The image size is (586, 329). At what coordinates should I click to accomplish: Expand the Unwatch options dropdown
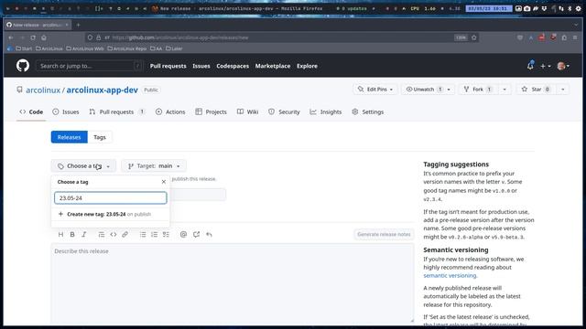[x=449, y=90]
